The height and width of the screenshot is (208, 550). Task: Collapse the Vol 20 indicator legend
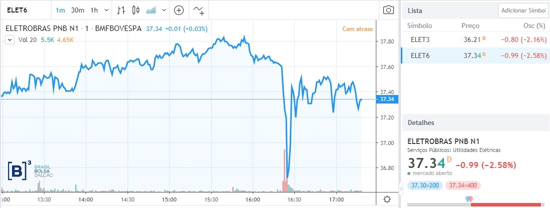[x=10, y=39]
